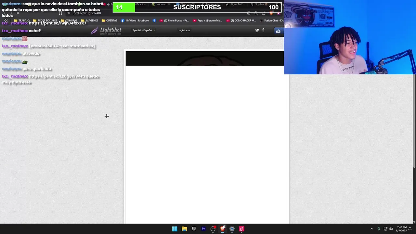Click the LightShot logo
The width and height of the screenshot is (416, 234).
coord(106,31)
